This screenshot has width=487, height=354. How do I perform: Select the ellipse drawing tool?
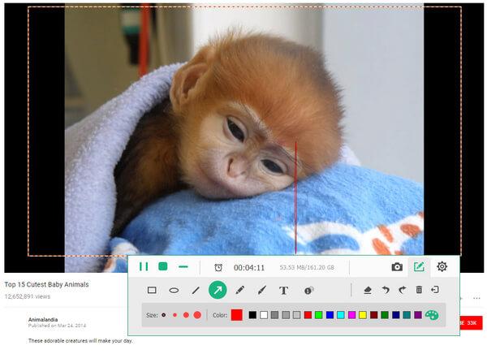click(174, 290)
